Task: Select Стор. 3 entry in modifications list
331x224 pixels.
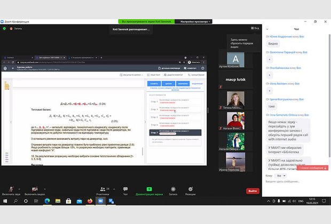Action: (175, 109)
